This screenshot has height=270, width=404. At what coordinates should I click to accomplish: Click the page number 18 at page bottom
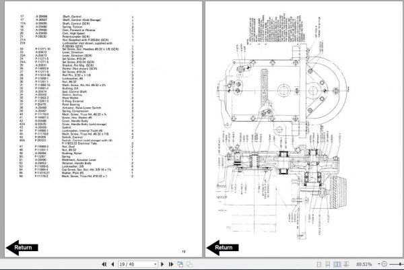pos(184,252)
